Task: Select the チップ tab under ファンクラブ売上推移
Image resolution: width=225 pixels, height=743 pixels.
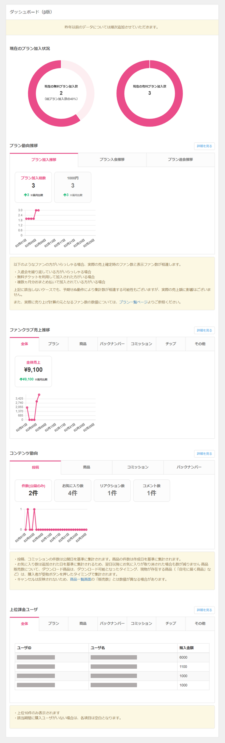Action: click(171, 344)
